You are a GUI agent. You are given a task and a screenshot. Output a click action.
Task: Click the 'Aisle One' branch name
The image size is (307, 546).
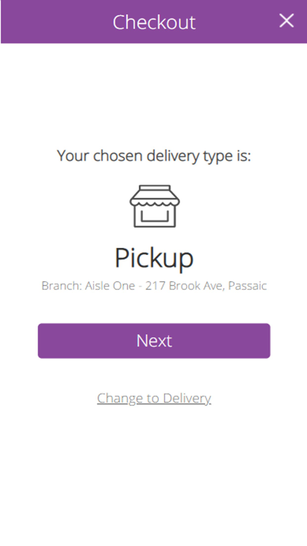click(110, 286)
